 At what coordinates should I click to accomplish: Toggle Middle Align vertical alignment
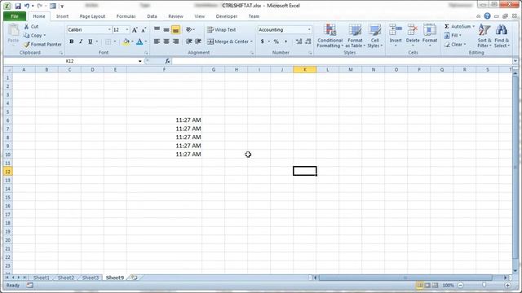(x=166, y=30)
